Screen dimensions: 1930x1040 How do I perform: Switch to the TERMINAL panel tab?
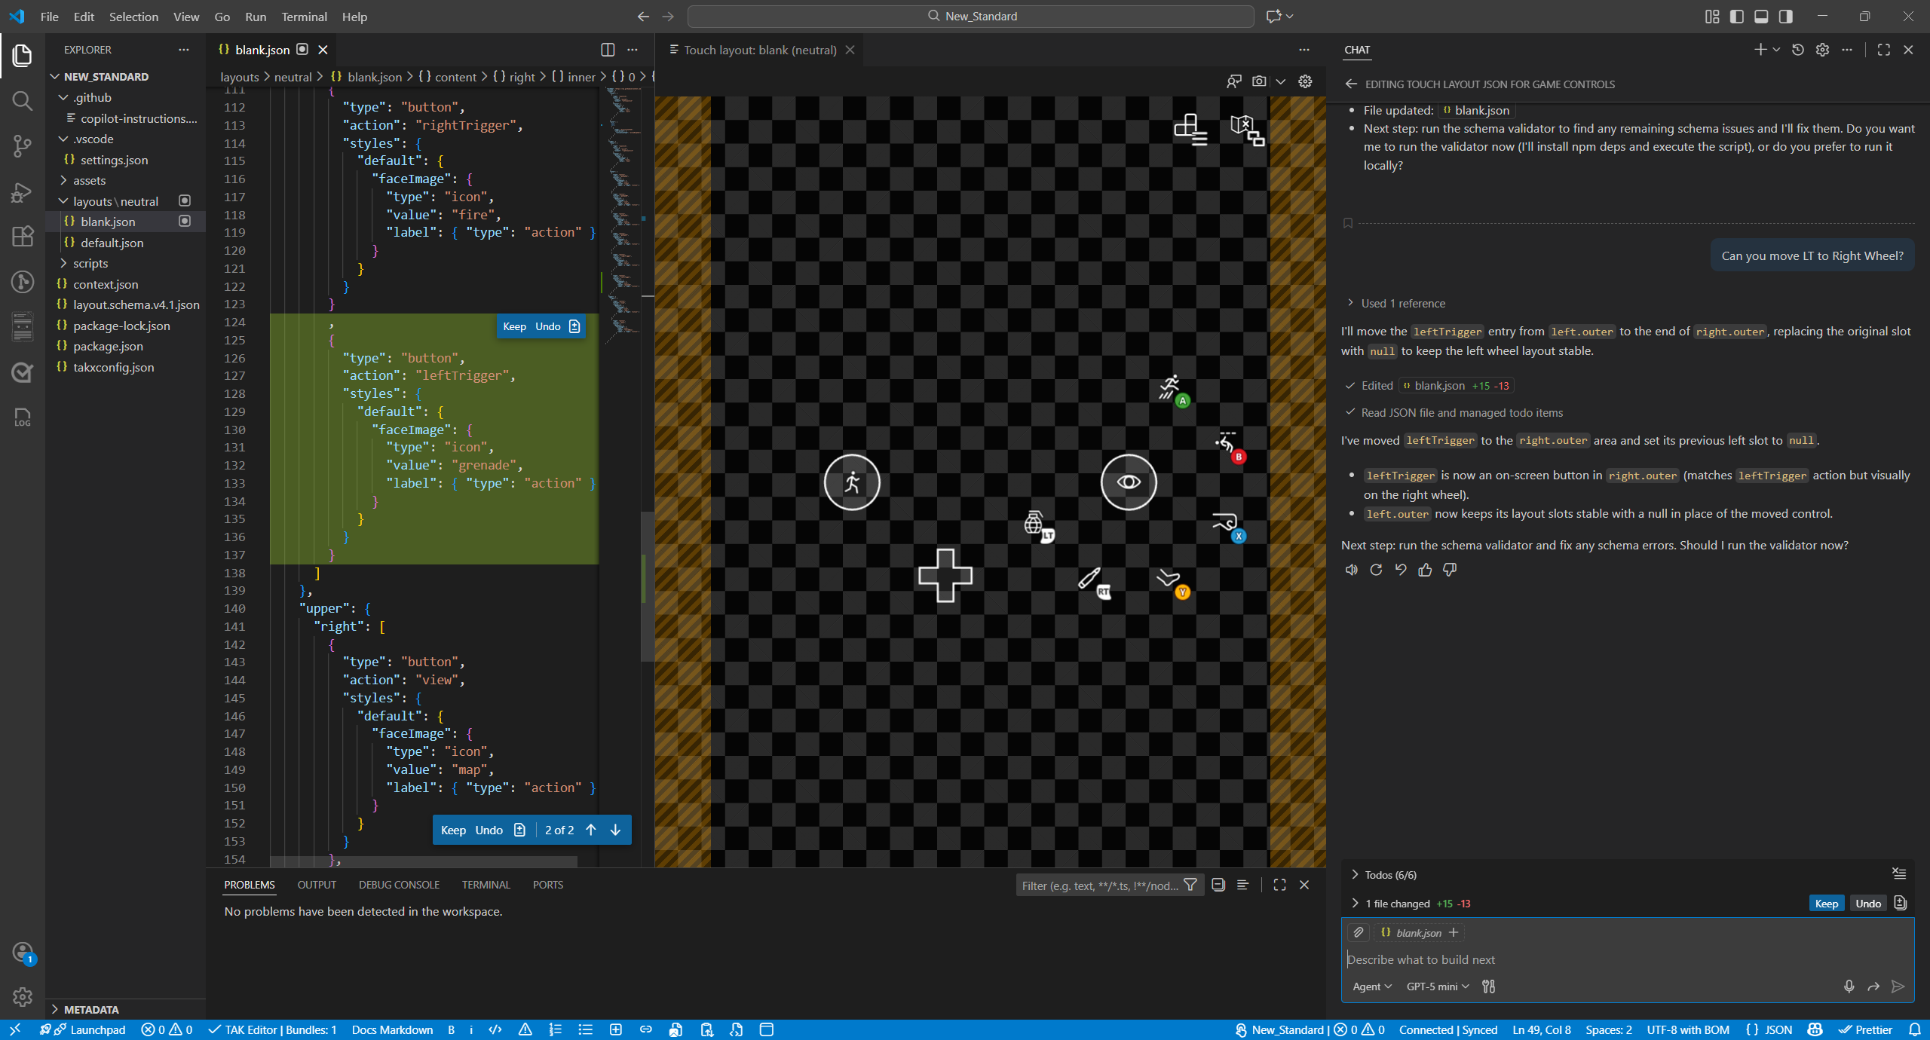click(486, 885)
